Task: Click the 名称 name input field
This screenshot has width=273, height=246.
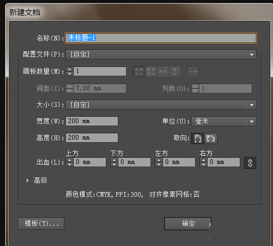Action: point(161,38)
